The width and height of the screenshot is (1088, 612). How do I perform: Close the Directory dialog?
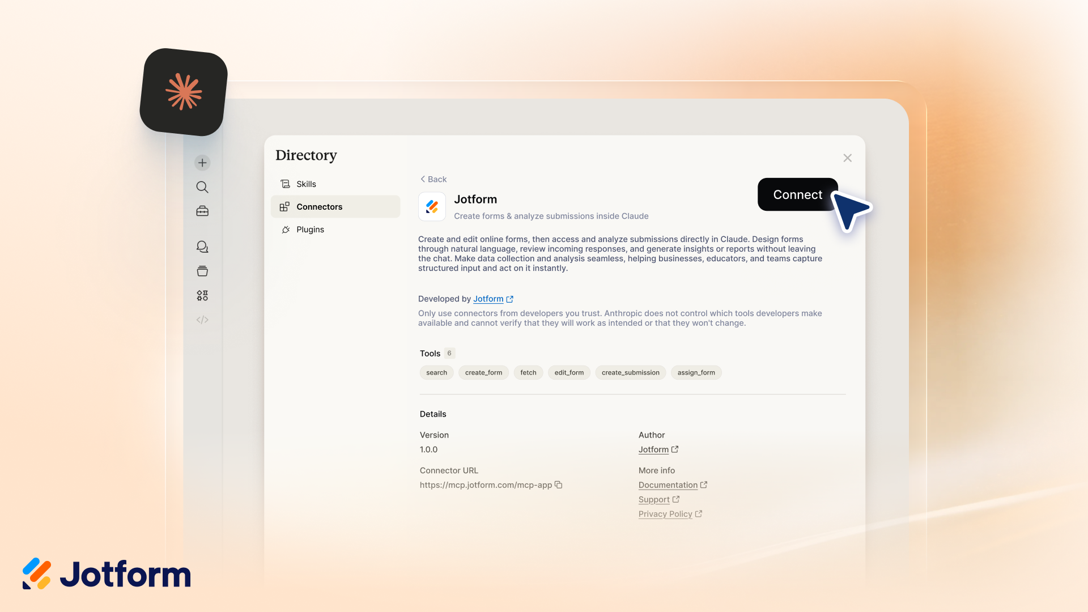(x=848, y=158)
